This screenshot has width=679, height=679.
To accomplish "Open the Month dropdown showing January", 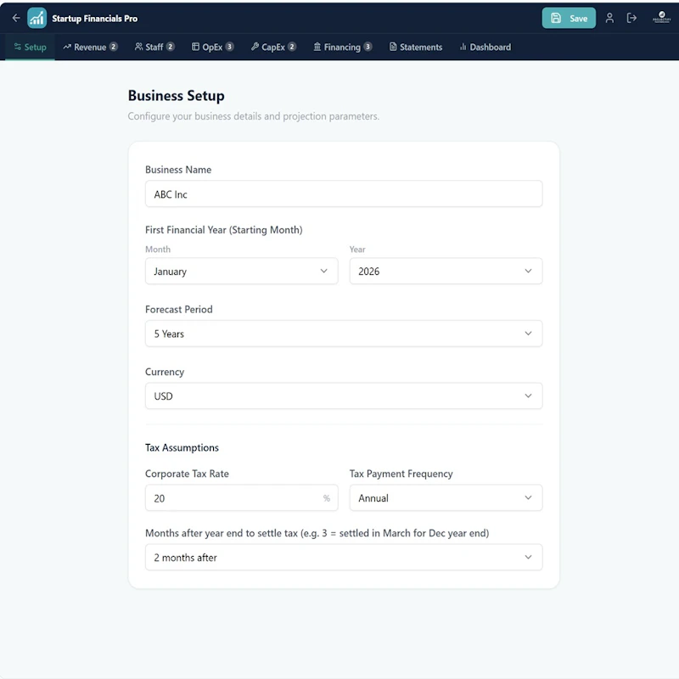I will coord(242,271).
